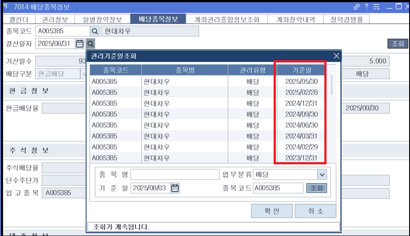Select the row dated 2024/02/29

coord(208,147)
